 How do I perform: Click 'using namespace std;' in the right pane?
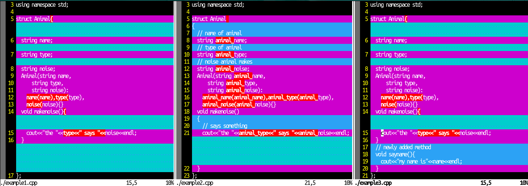coord(396,4)
